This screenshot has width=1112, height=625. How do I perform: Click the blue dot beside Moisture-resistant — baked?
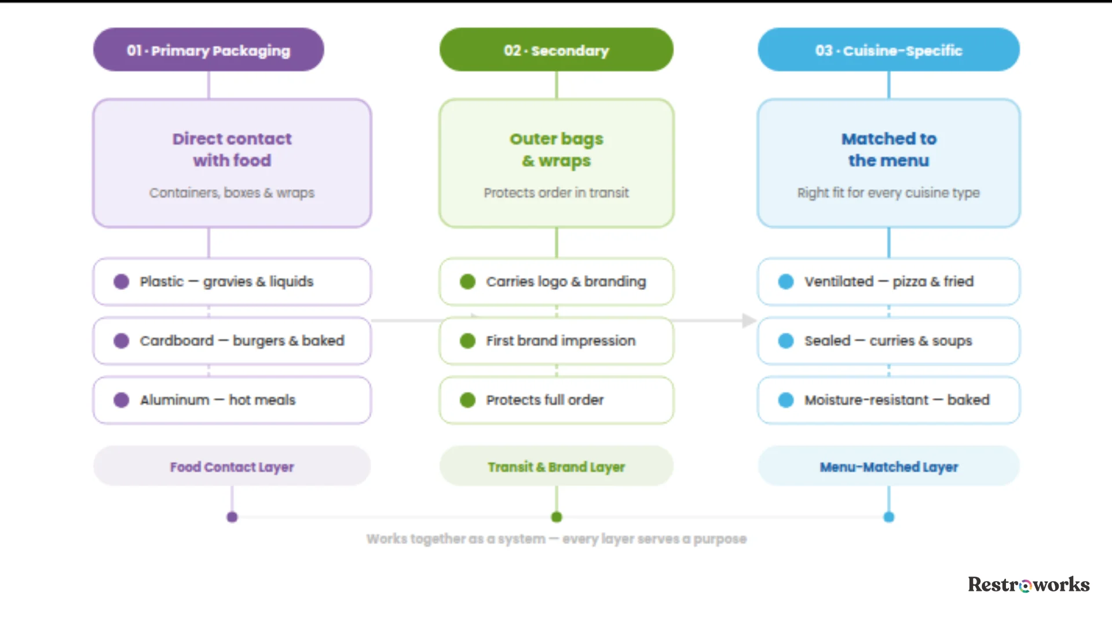(x=786, y=400)
